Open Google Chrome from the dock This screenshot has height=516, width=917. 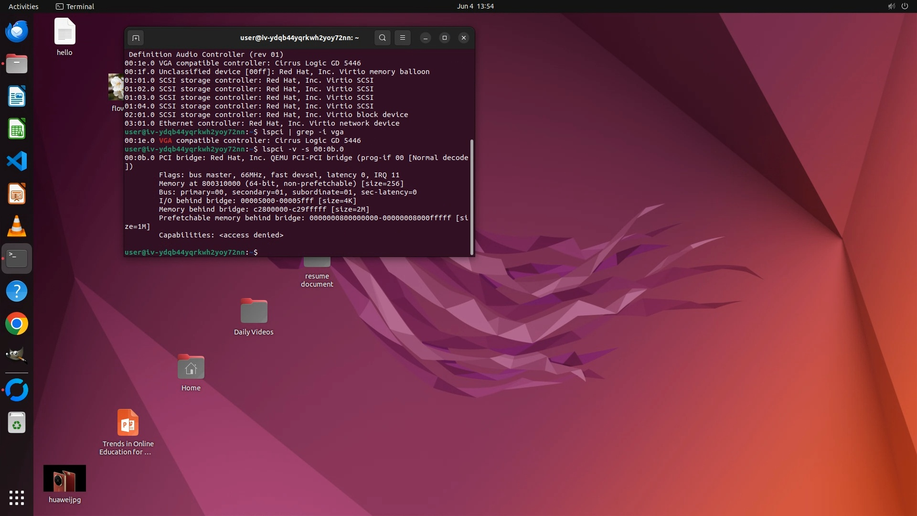point(17,324)
